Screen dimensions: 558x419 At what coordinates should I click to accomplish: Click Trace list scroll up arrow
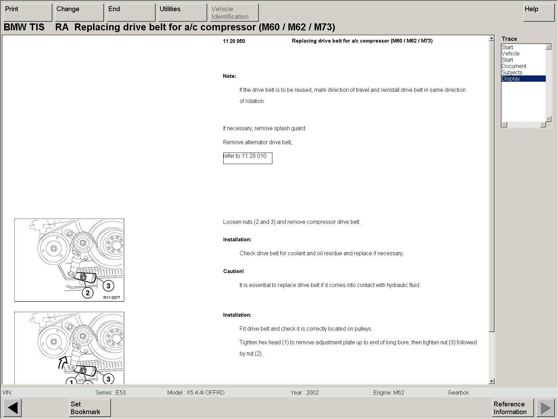tap(549, 47)
